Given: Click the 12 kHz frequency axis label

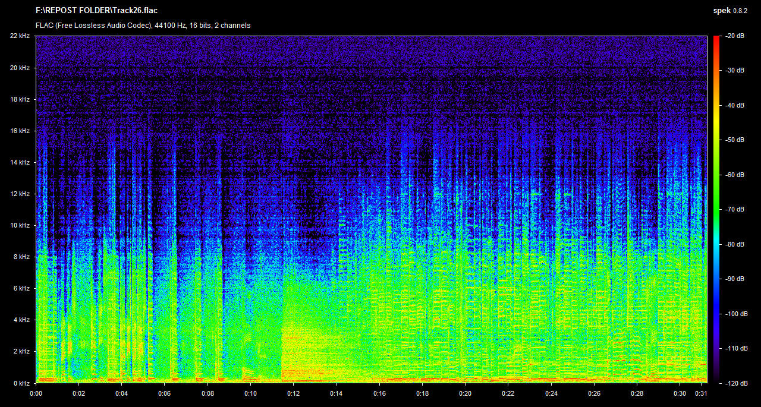Looking at the screenshot, I should pyautogui.click(x=20, y=194).
